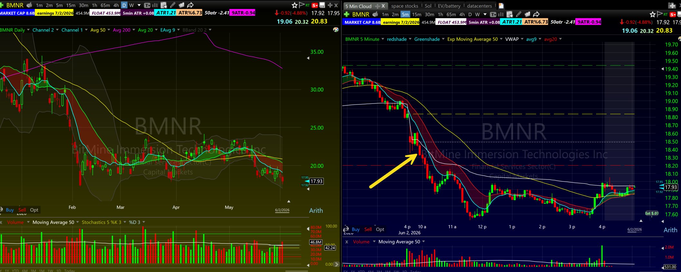
Task: Switch to the space stocks tab
Action: (x=405, y=6)
